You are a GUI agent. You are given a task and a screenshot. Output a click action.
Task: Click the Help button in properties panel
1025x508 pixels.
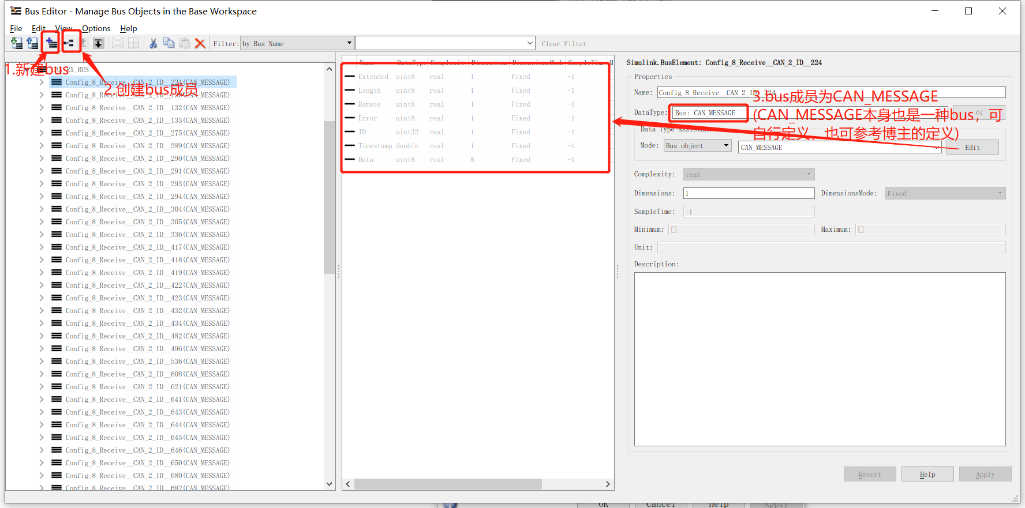(x=927, y=475)
